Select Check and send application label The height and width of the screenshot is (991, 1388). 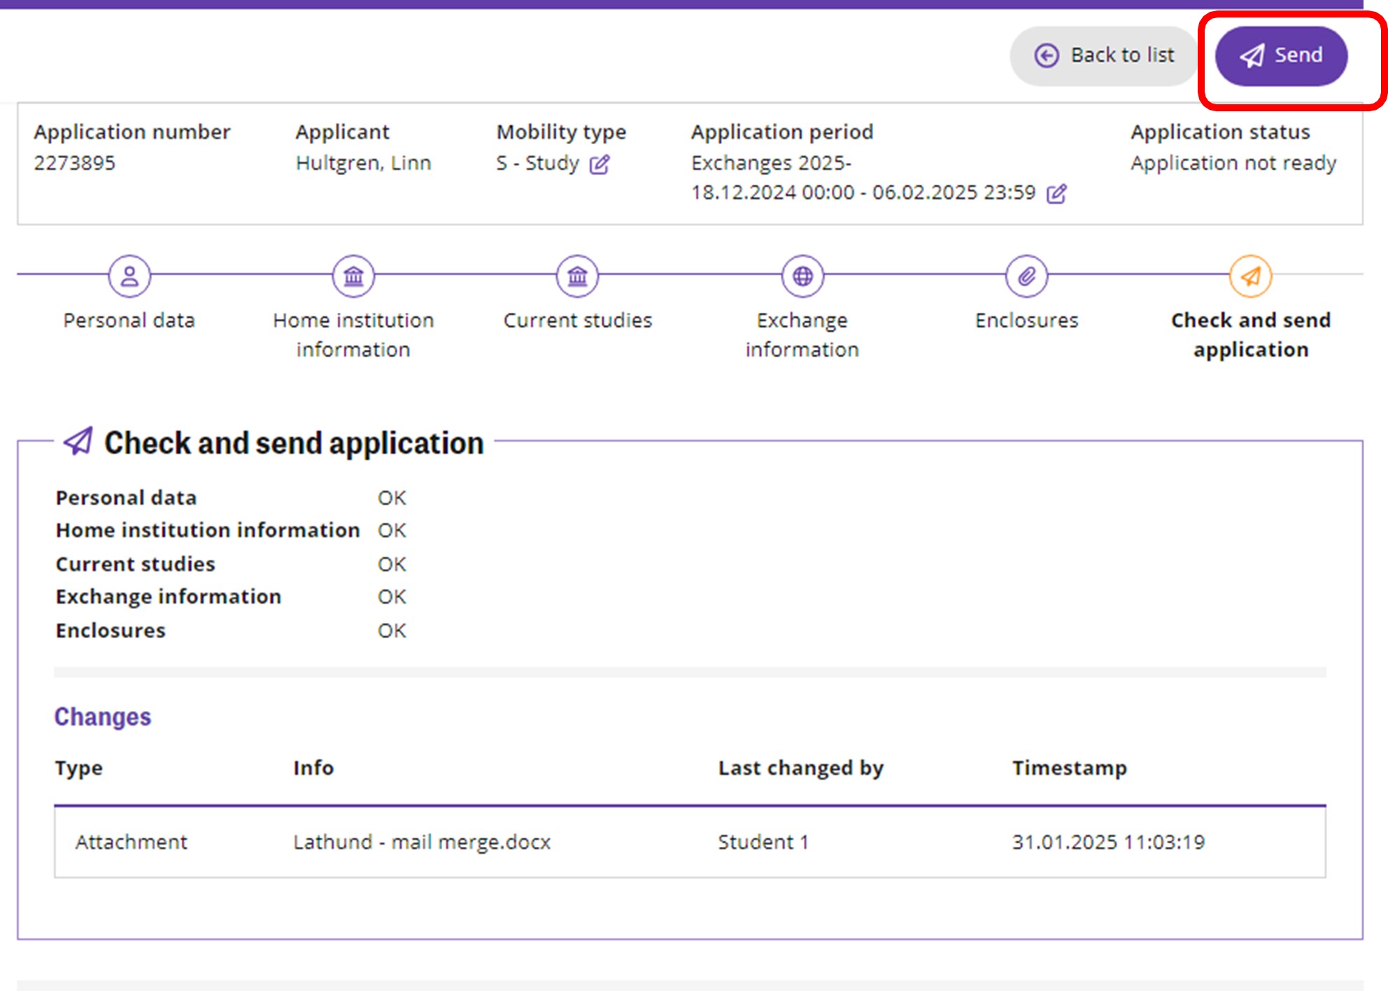tap(1251, 335)
